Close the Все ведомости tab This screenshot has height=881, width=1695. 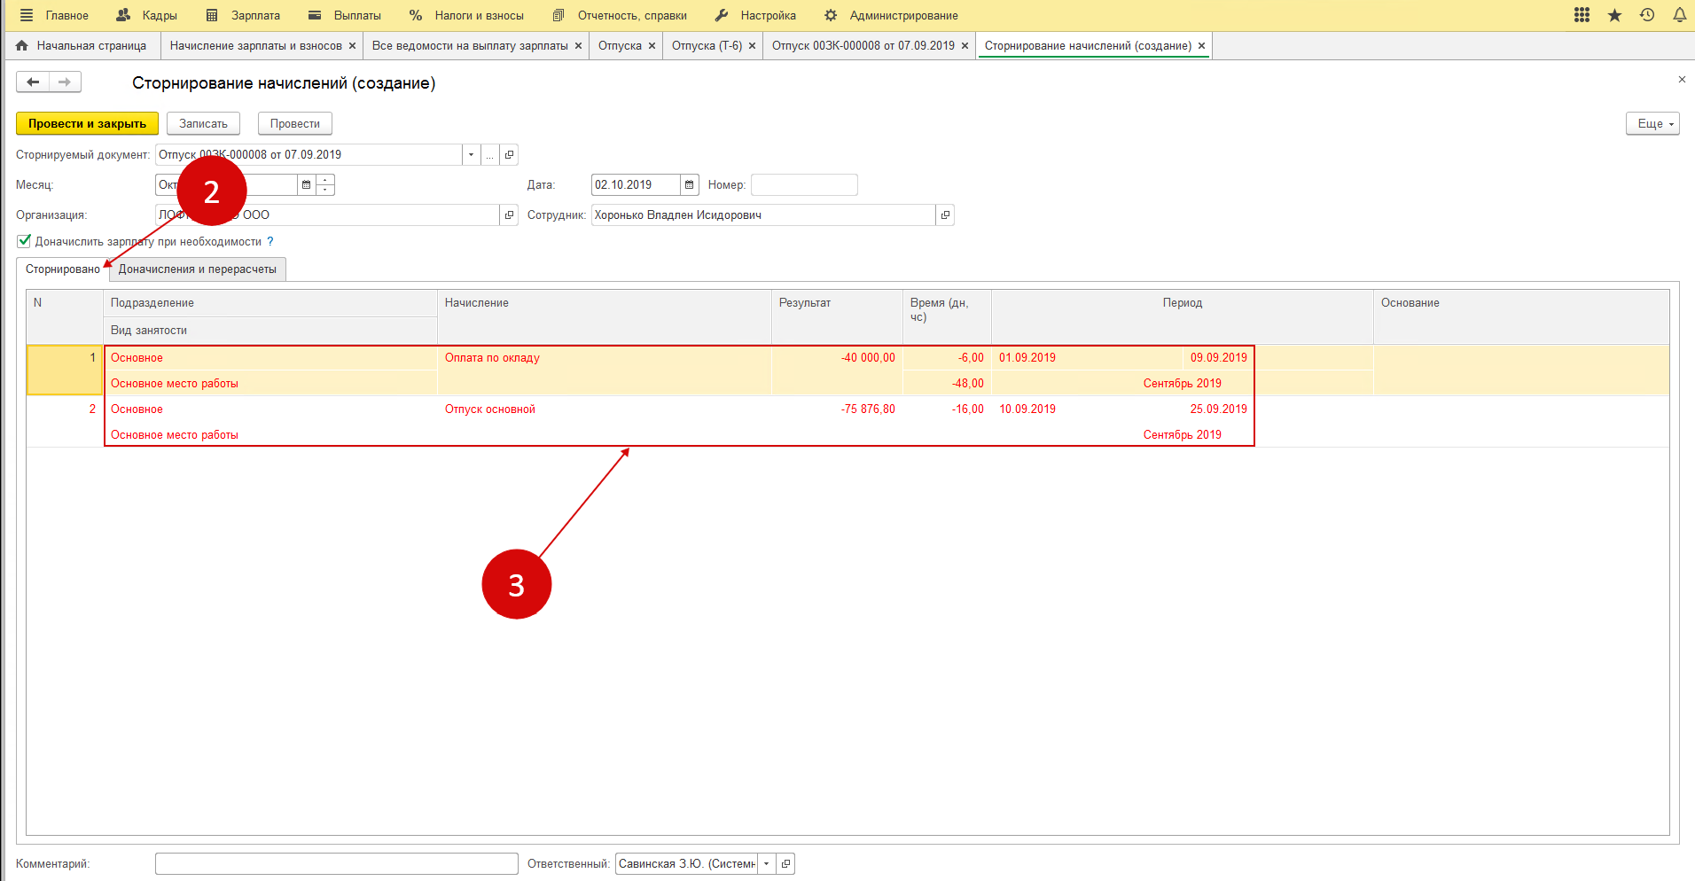578,46
